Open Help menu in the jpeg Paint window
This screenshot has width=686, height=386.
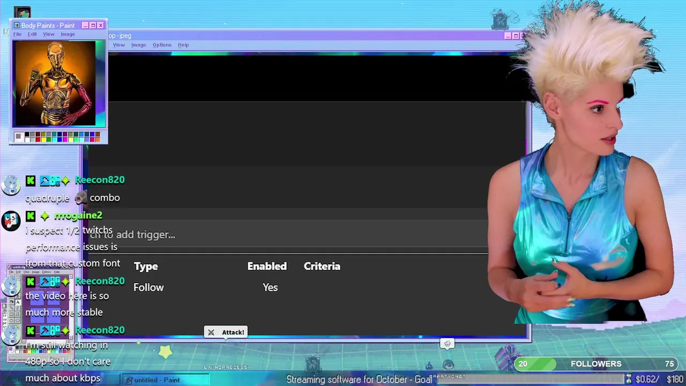tap(183, 45)
